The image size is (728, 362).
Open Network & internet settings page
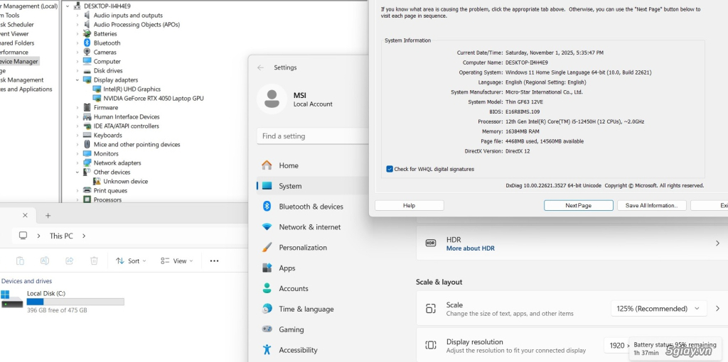point(309,227)
